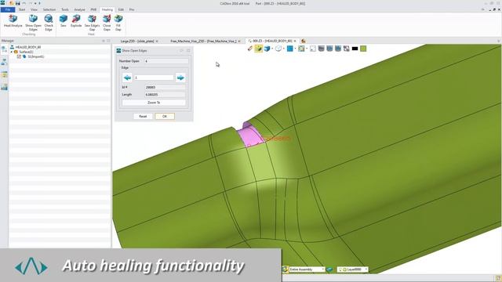The width and height of the screenshot is (502, 282).
Task: Click the third icon in the Manager sidebar
Action: pos(4,74)
